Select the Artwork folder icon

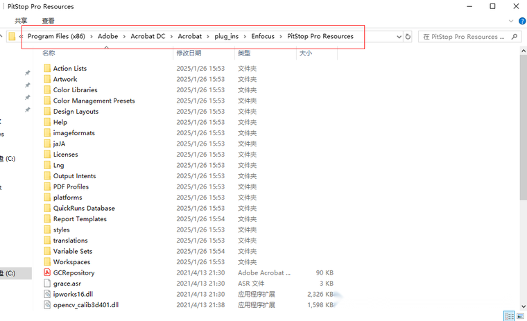click(47, 79)
